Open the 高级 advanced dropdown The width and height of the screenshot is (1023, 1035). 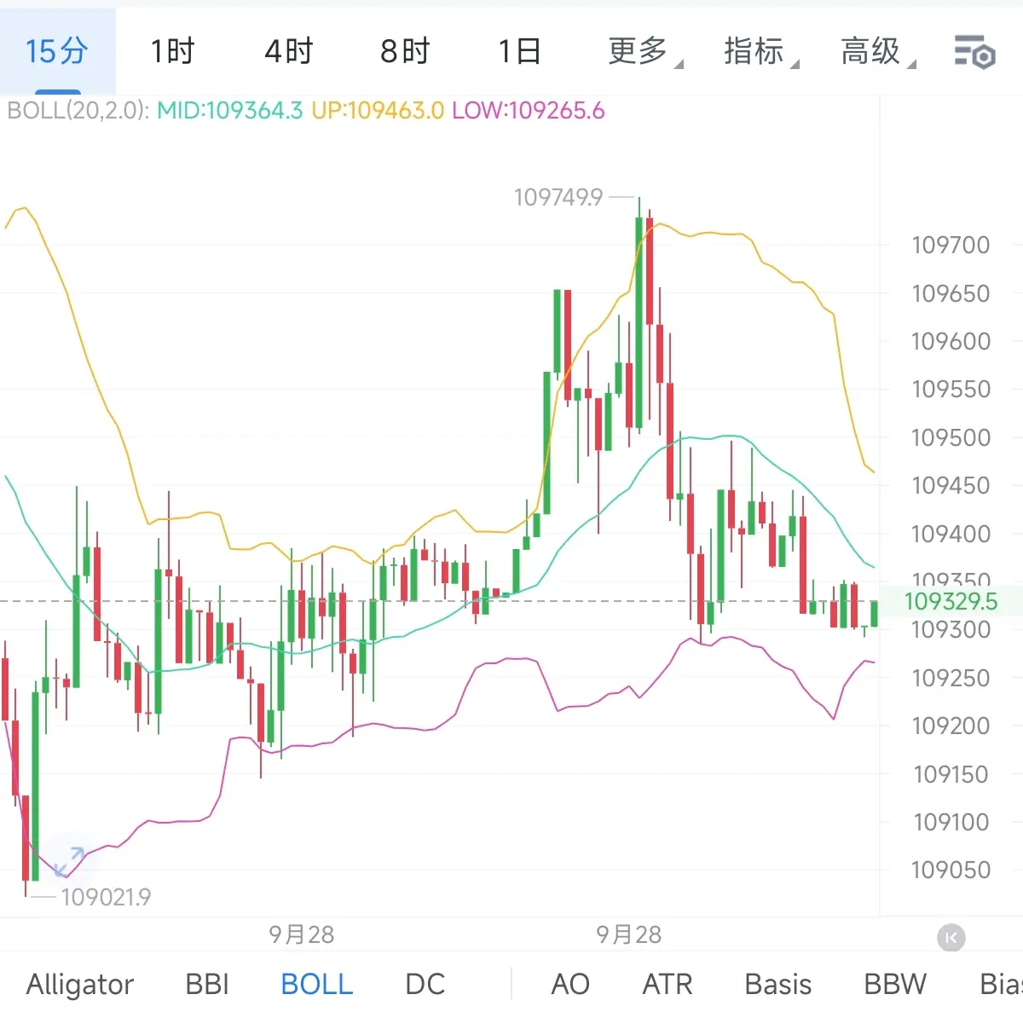878,51
